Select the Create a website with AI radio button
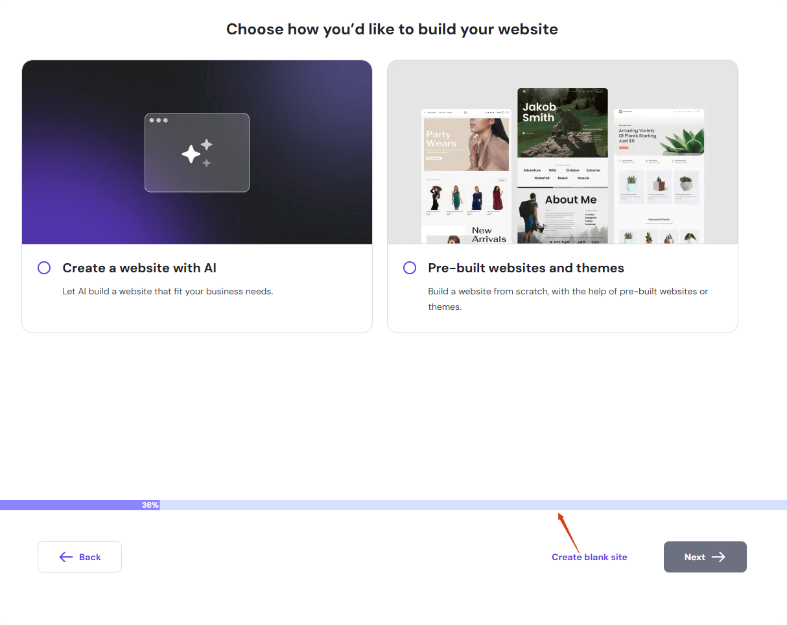Image resolution: width=787 pixels, height=625 pixels. pos(44,268)
